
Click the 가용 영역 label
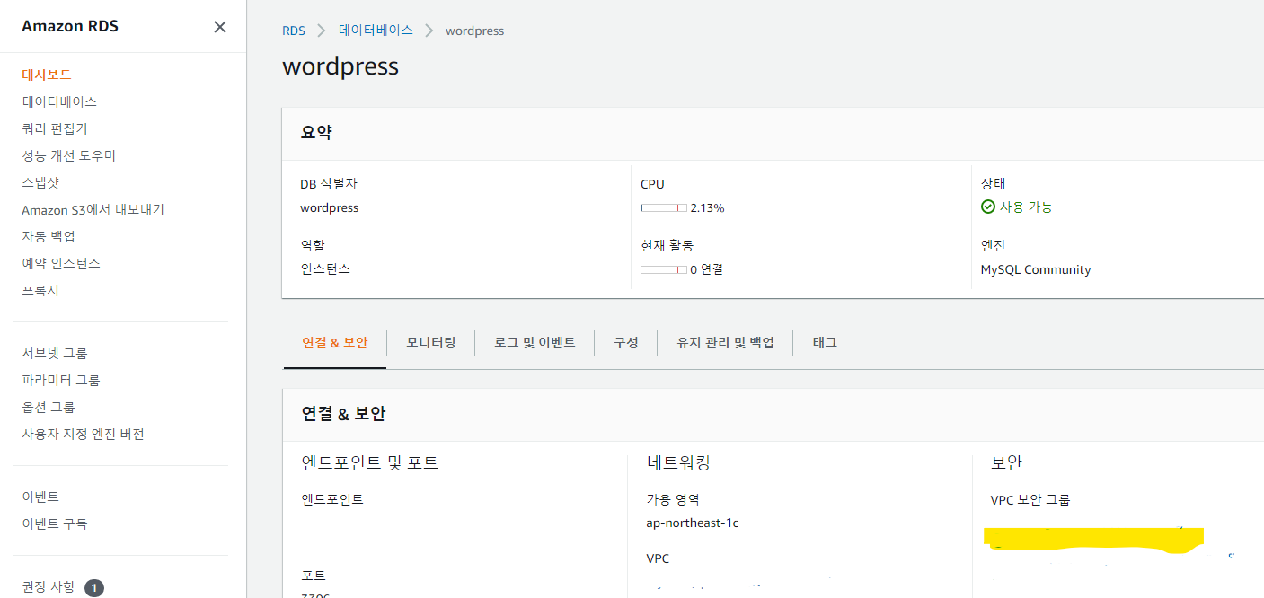click(x=673, y=499)
